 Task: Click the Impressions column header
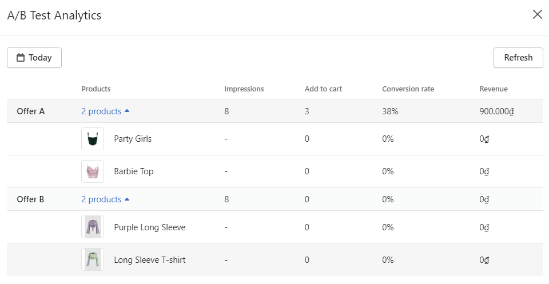coord(244,89)
